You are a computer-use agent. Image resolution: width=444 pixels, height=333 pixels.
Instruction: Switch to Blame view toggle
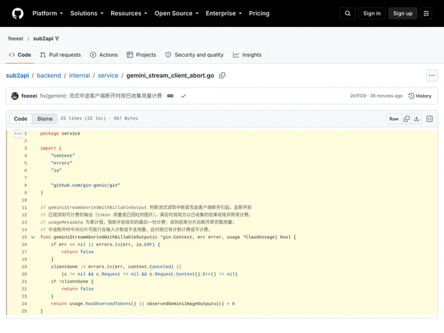coord(44,119)
